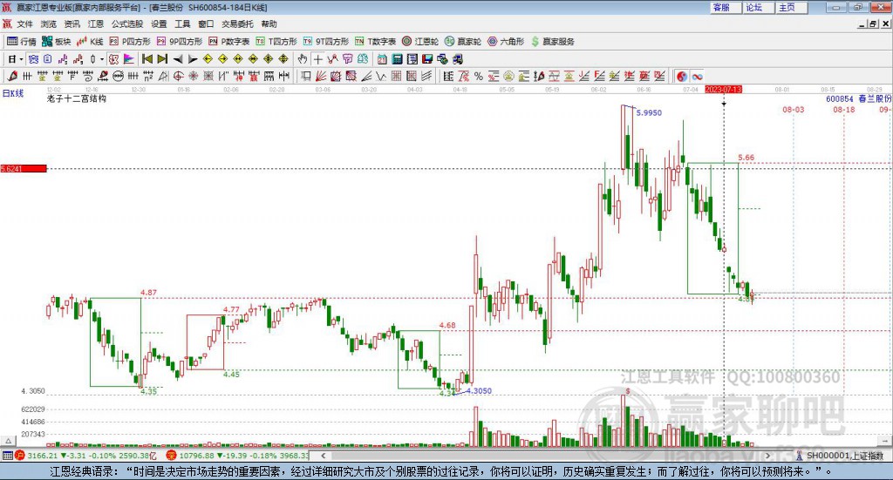Open the 文件 menu
Image resolution: width=893 pixels, height=480 pixels.
click(x=24, y=24)
